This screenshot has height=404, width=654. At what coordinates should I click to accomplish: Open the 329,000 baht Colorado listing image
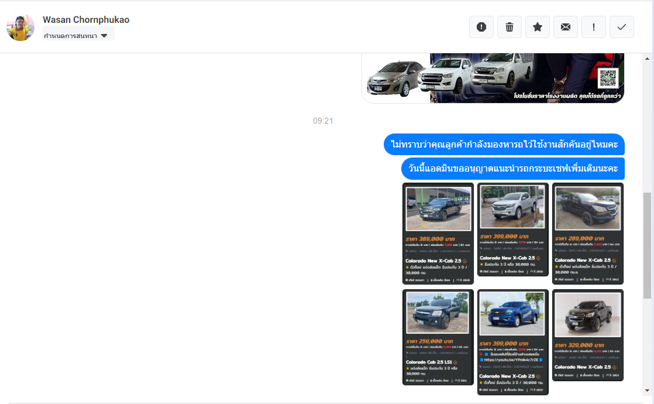tap(587, 335)
